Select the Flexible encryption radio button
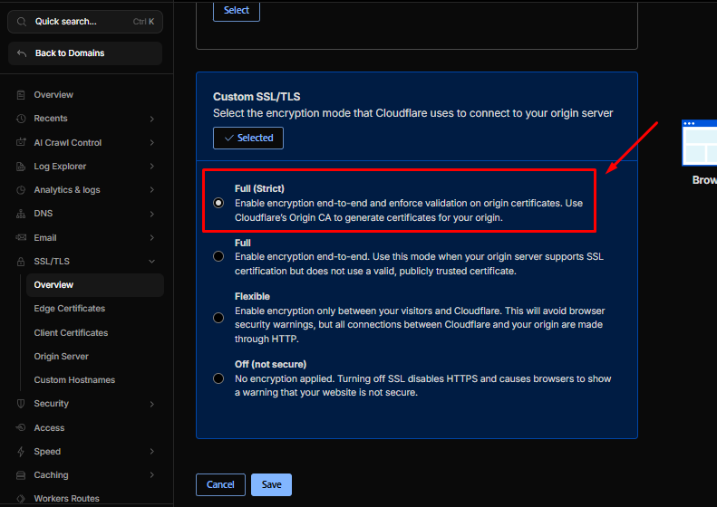The height and width of the screenshot is (507, 717). pyautogui.click(x=218, y=318)
